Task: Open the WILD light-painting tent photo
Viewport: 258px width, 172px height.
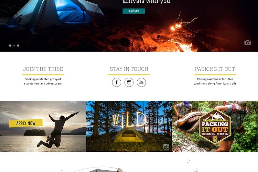Action: point(129,126)
